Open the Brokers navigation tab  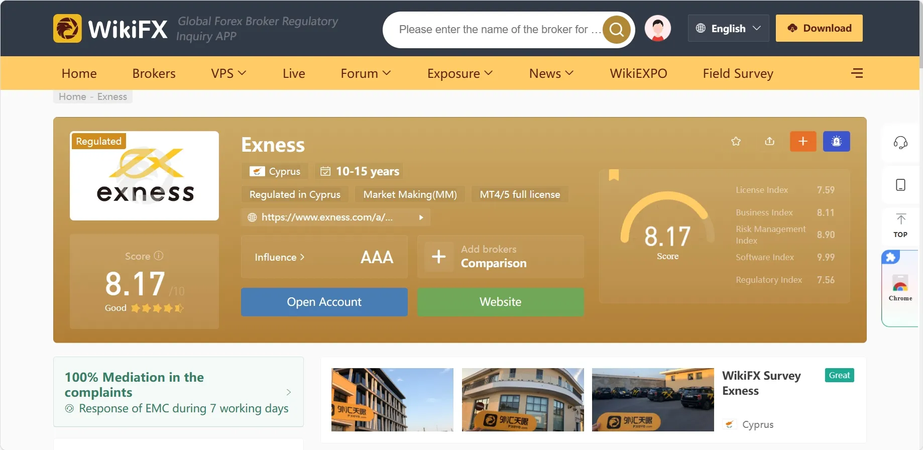point(154,73)
